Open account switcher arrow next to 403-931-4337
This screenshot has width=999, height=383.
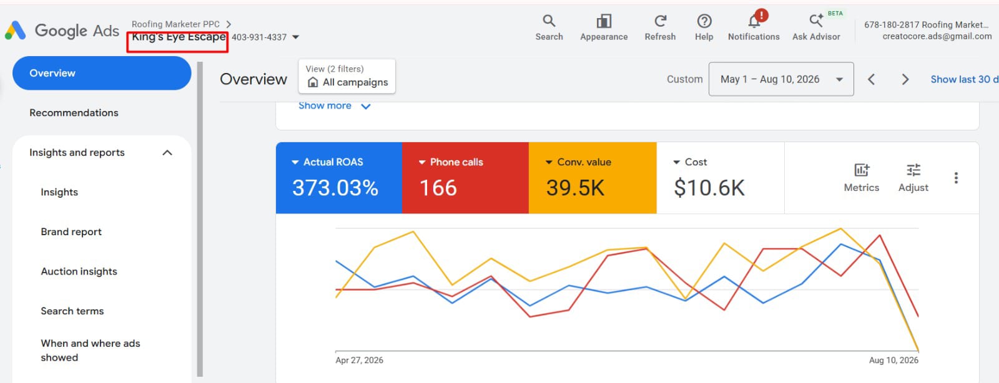coord(296,37)
